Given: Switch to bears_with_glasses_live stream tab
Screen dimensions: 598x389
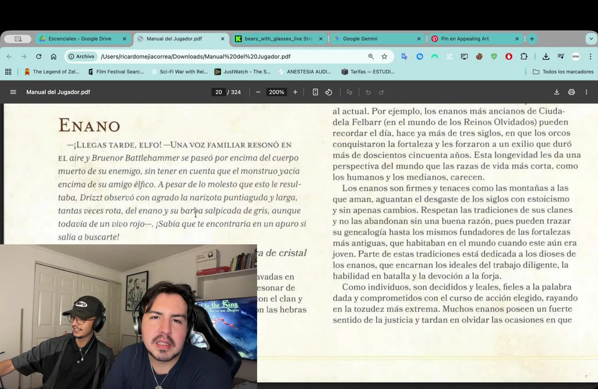Looking at the screenshot, I should tap(278, 38).
